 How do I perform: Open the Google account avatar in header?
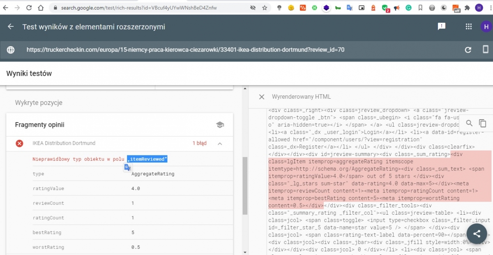pos(486,27)
